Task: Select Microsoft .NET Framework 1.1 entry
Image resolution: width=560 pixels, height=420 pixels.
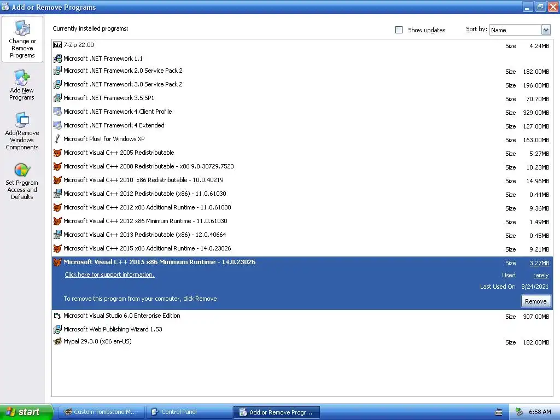Action: click(x=302, y=59)
